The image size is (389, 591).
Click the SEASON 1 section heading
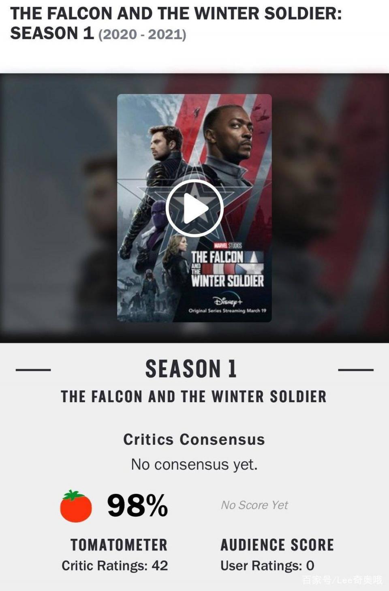(x=191, y=369)
